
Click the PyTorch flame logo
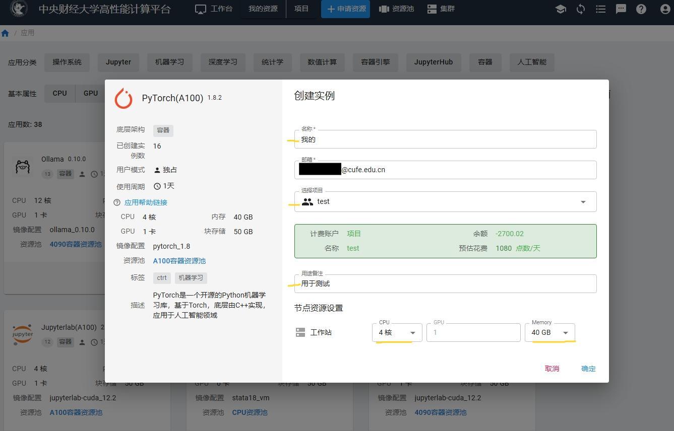pyautogui.click(x=124, y=98)
